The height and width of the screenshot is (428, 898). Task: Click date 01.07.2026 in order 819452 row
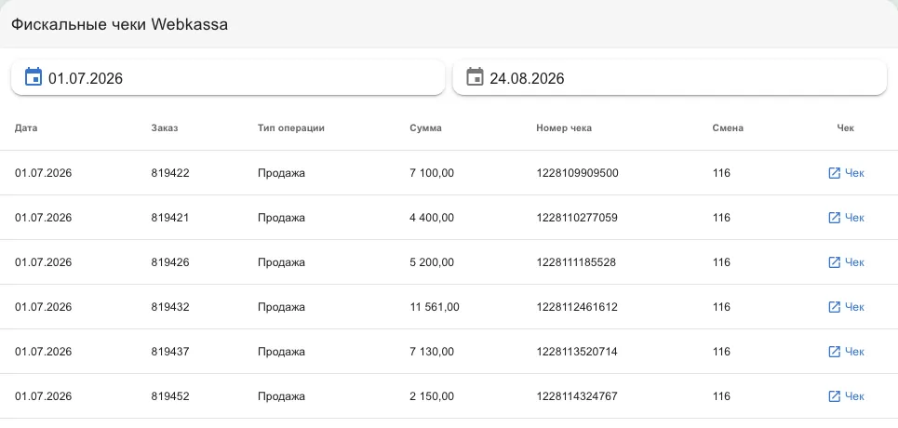pos(44,396)
